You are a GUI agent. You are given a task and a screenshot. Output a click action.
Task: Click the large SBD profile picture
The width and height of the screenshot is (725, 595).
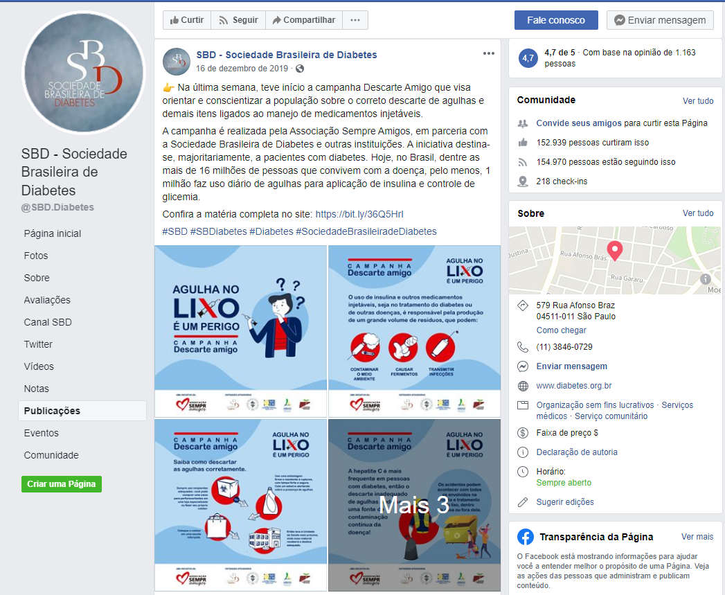84,72
